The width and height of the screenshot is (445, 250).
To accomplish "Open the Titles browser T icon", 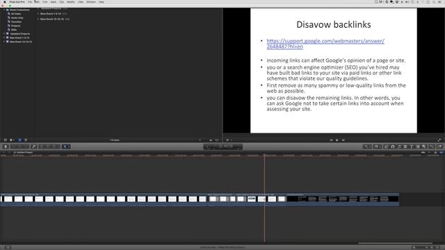I will pos(412,147).
